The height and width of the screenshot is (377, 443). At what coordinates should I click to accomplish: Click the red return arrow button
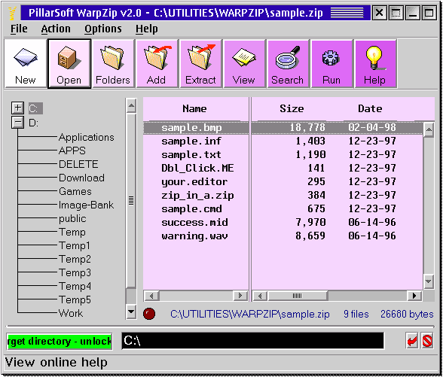click(x=412, y=341)
